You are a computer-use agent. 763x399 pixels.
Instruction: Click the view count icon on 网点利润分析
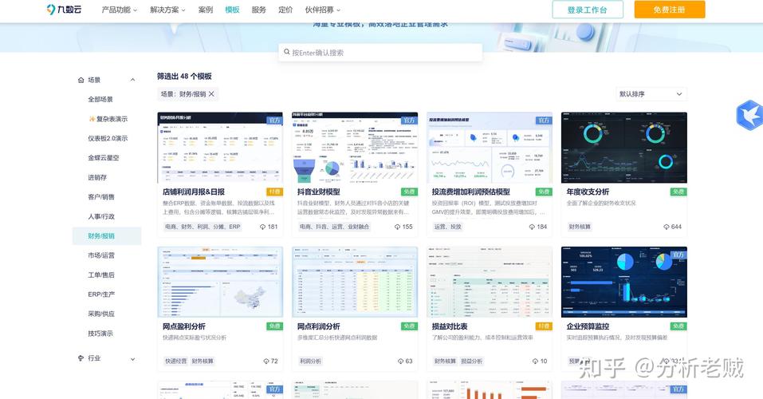pyautogui.click(x=400, y=361)
